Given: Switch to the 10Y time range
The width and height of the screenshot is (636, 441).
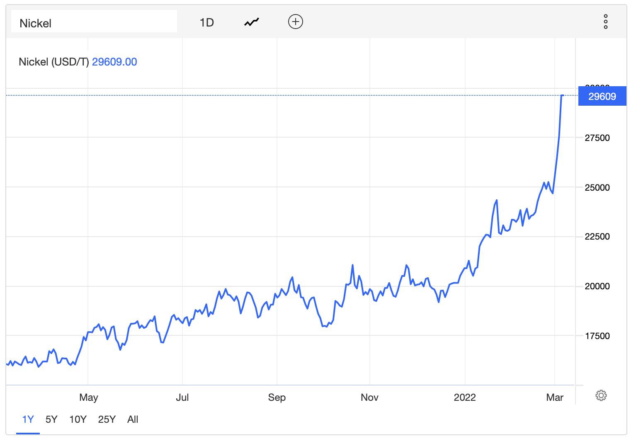Looking at the screenshot, I should [x=78, y=419].
